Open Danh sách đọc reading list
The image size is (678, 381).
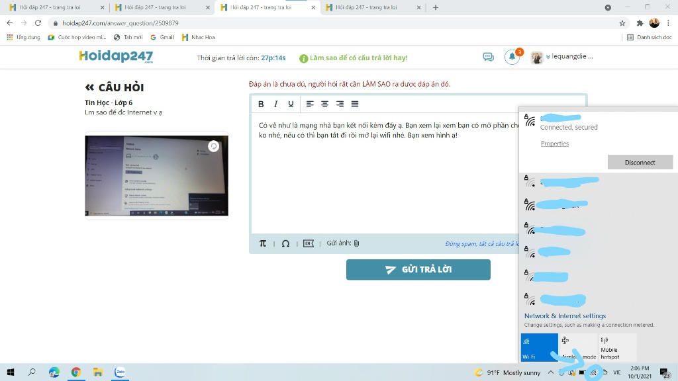(650, 38)
